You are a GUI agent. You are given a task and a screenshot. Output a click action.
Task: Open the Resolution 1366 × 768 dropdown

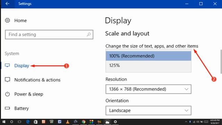tap(148, 89)
